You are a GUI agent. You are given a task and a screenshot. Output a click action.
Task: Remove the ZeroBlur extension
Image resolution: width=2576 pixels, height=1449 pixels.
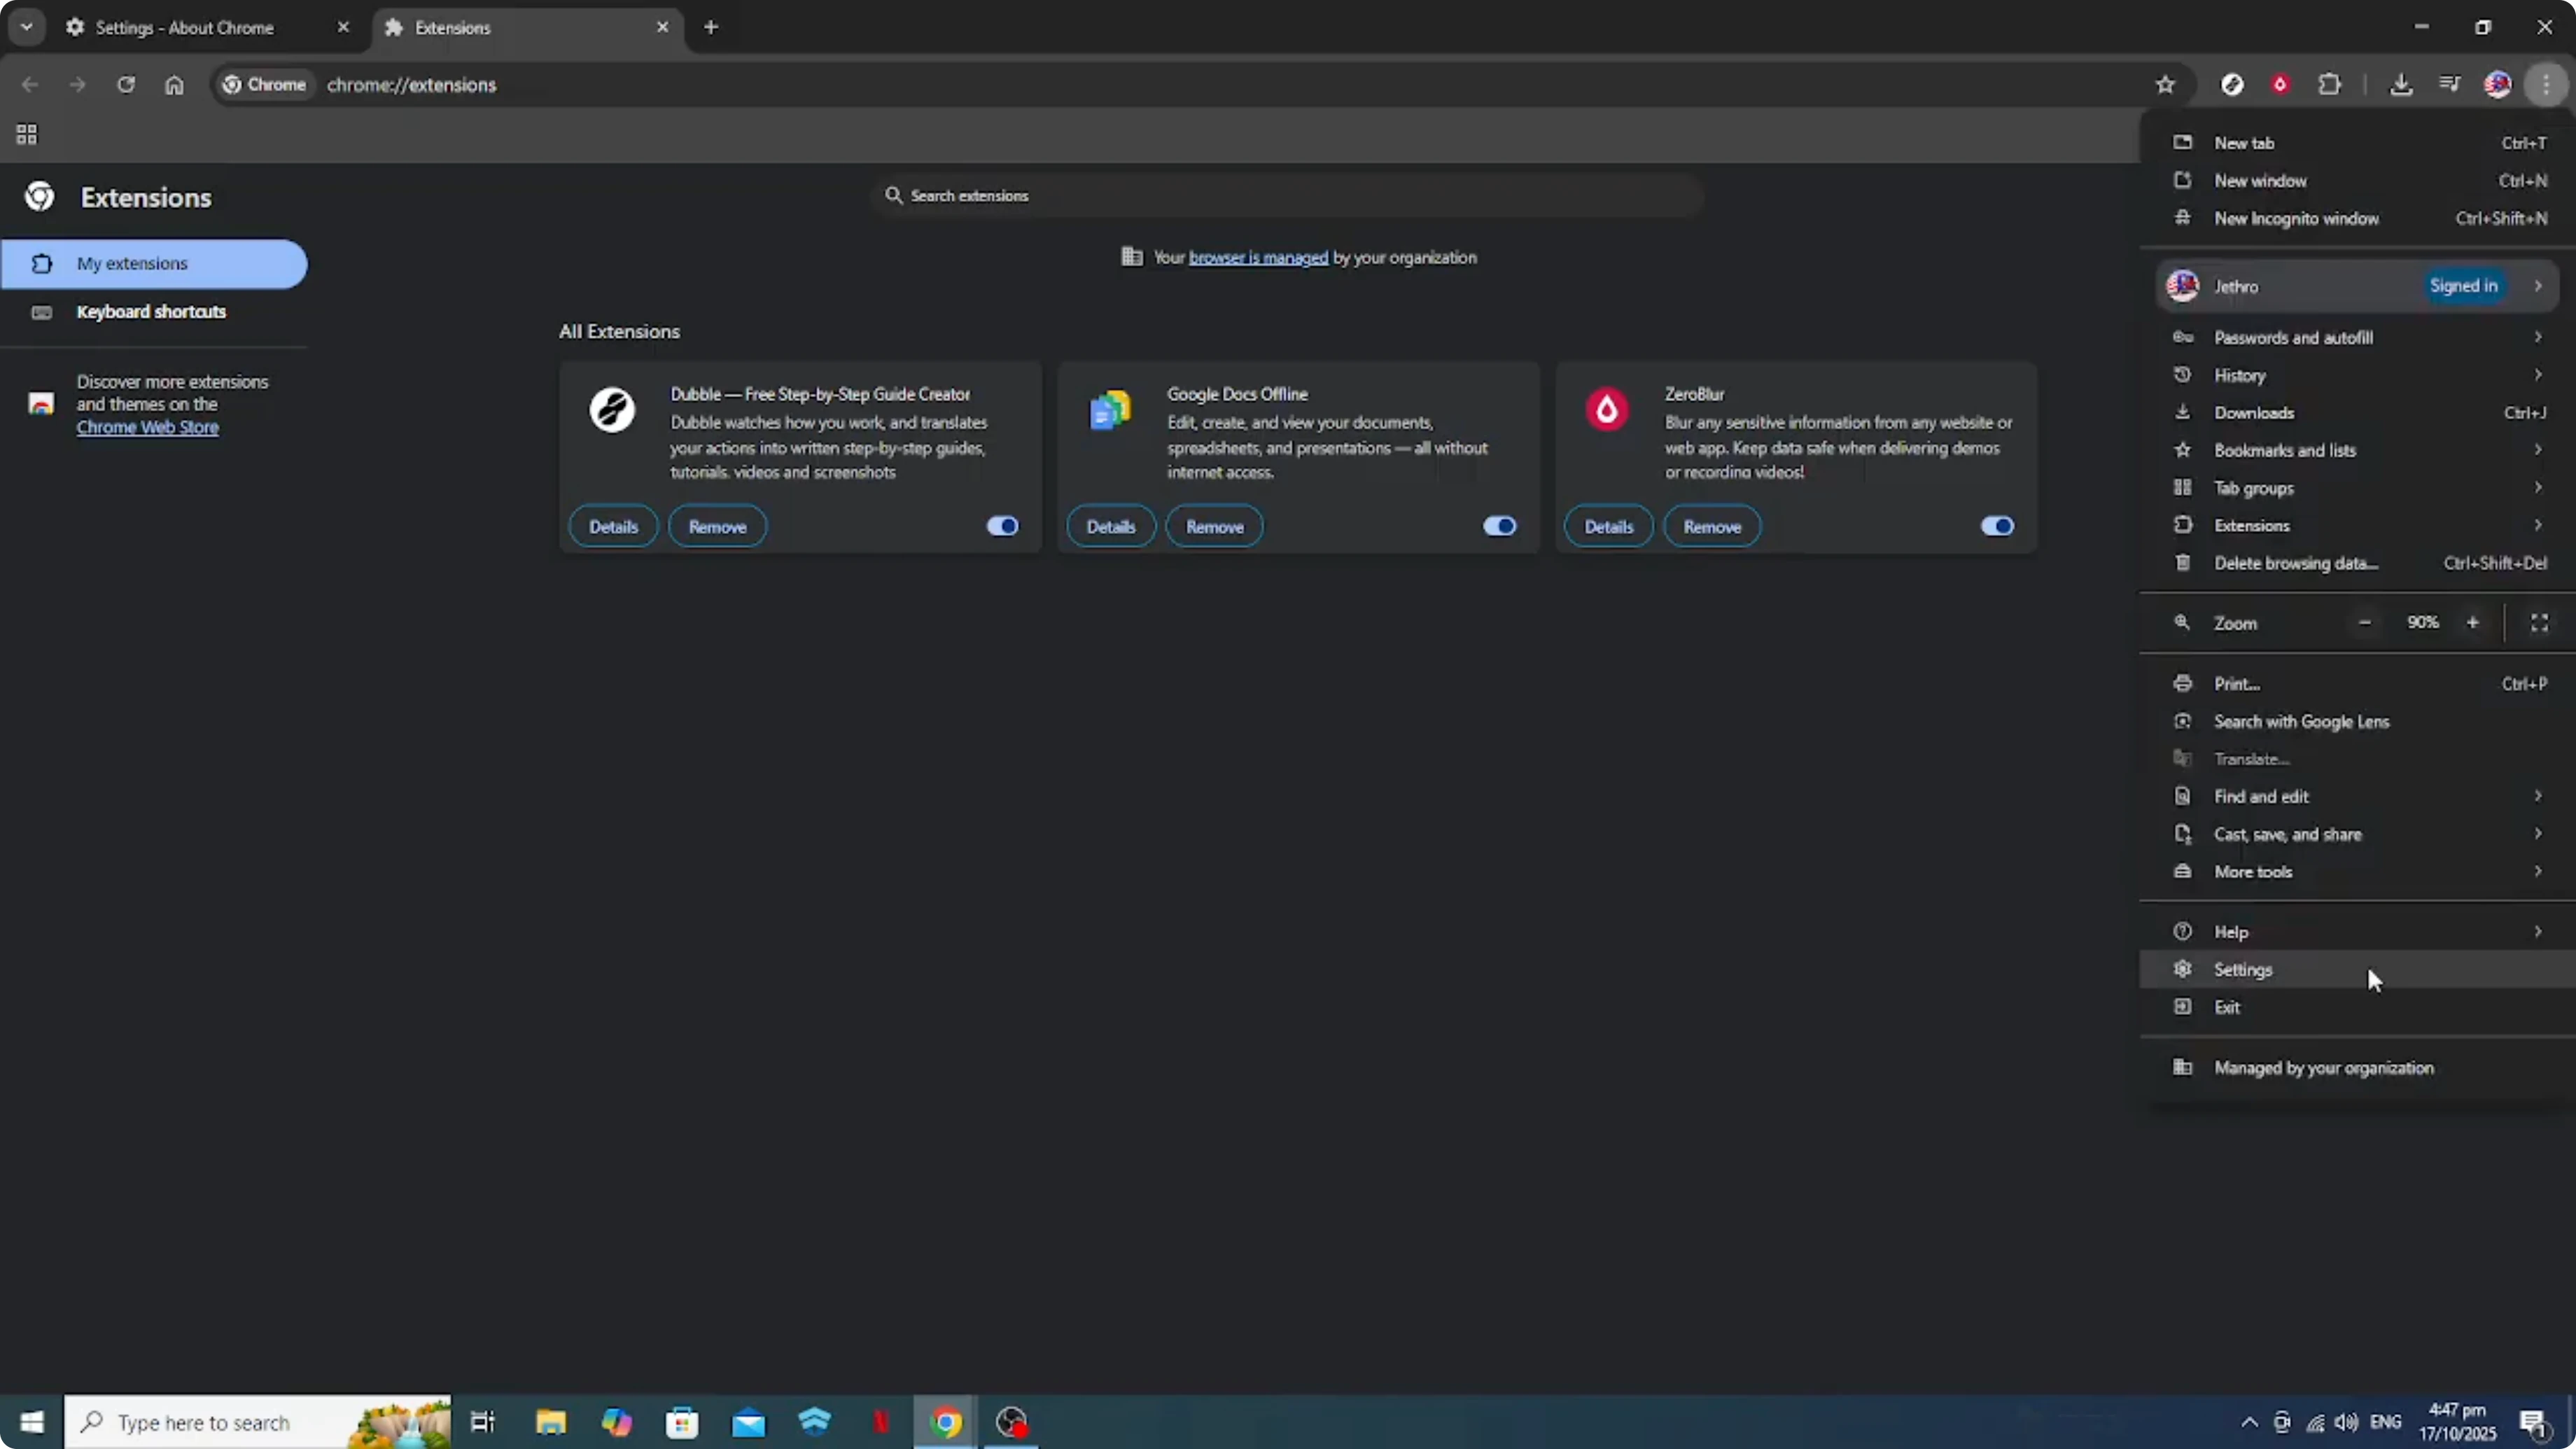tap(1712, 527)
